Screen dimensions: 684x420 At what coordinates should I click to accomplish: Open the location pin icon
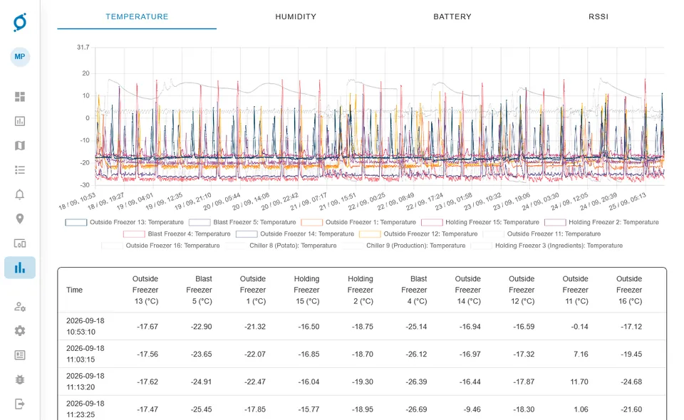20,219
